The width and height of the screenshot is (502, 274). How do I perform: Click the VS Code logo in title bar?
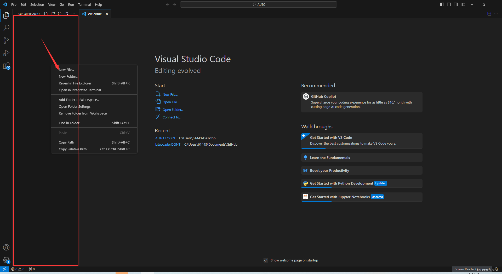pos(5,4)
